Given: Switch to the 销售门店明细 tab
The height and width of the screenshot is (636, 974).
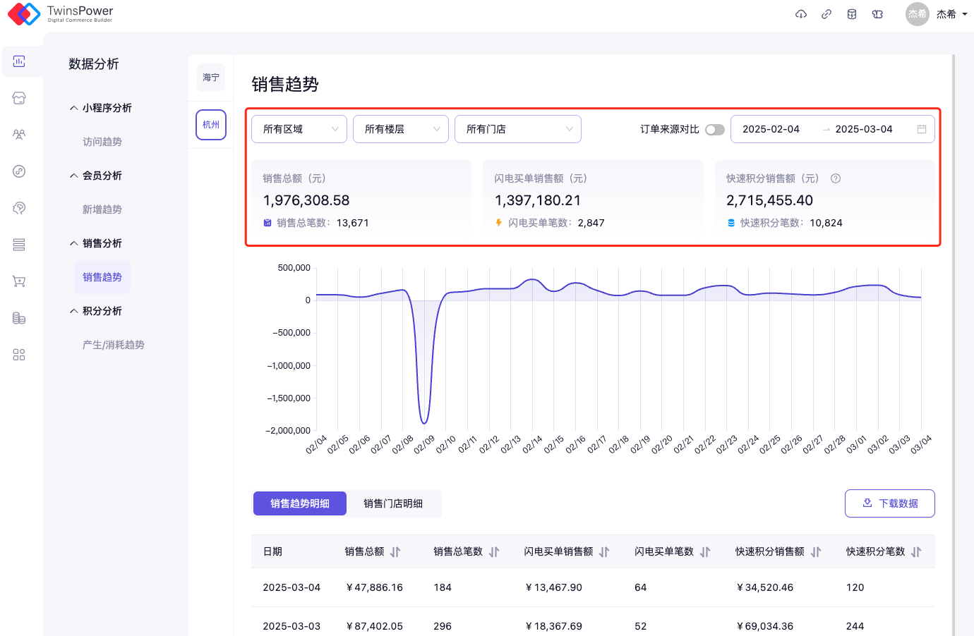Looking at the screenshot, I should 393,503.
